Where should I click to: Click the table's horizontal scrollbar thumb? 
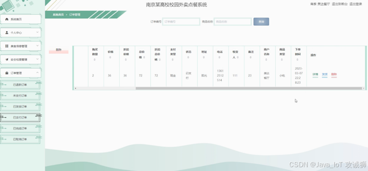tap(249, 88)
